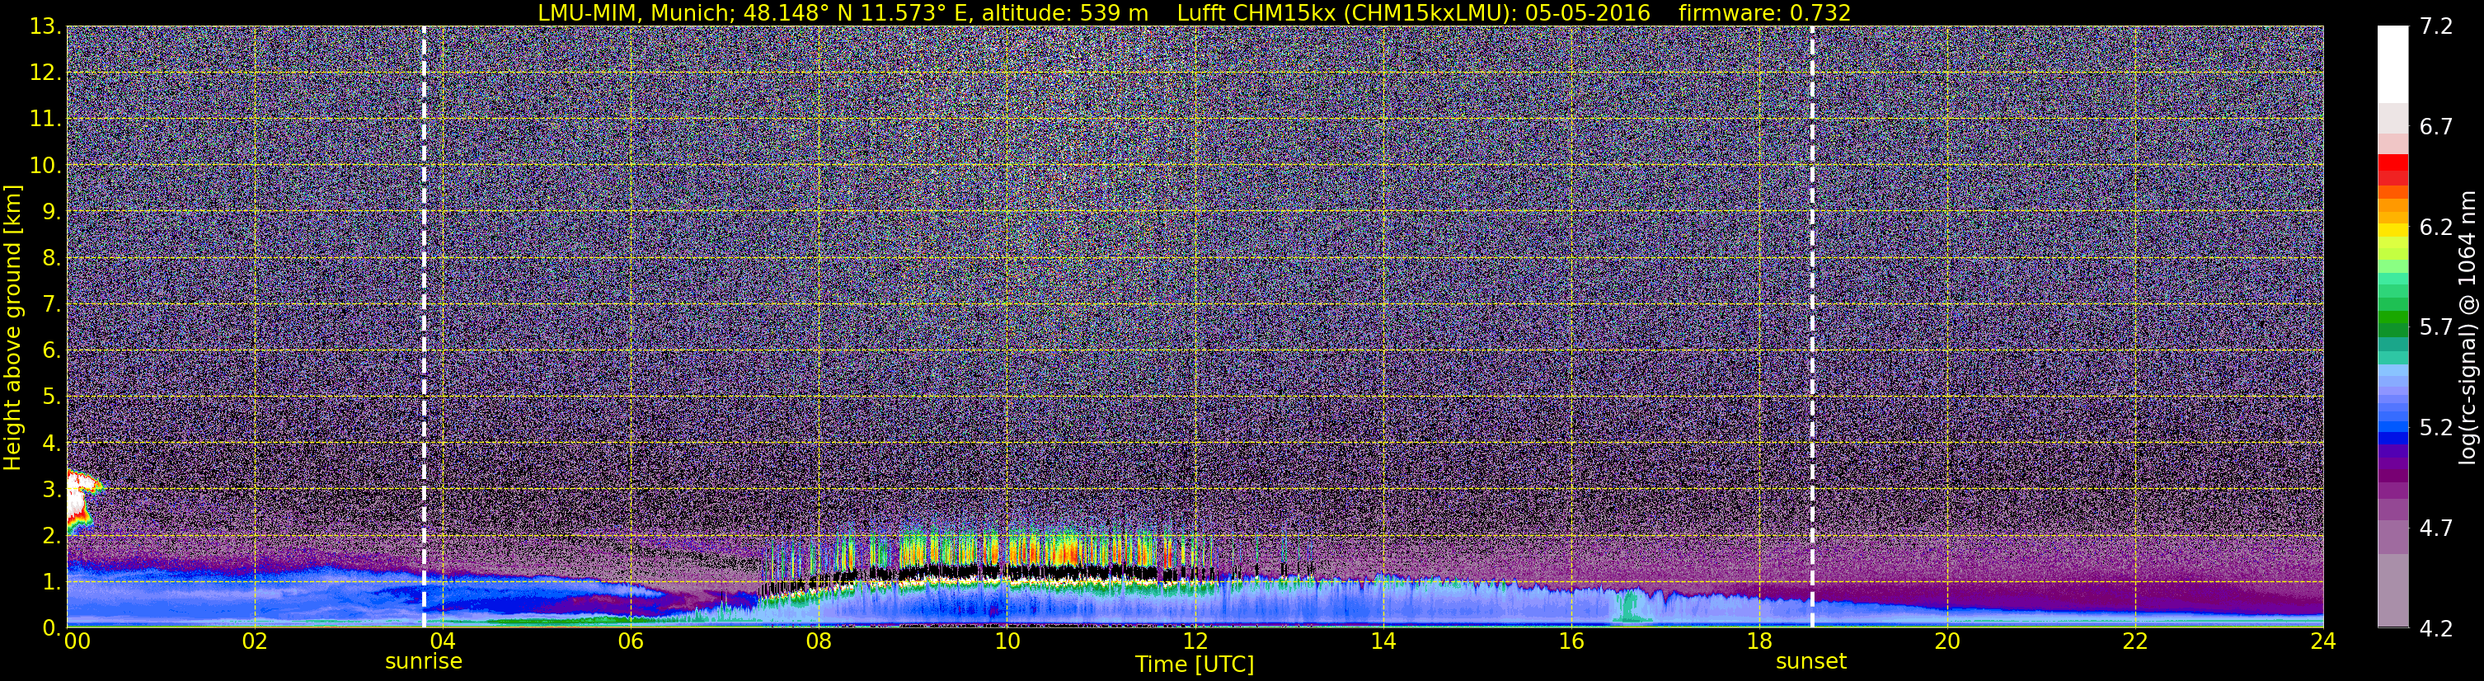Click the colorbar tick value 6.7
The width and height of the screenshot is (2484, 681).
coord(2436,127)
